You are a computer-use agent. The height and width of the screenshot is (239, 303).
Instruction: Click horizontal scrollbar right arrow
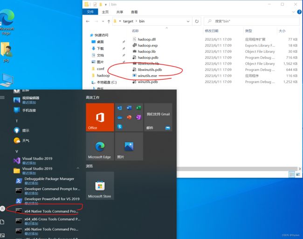pyautogui.click(x=300, y=169)
